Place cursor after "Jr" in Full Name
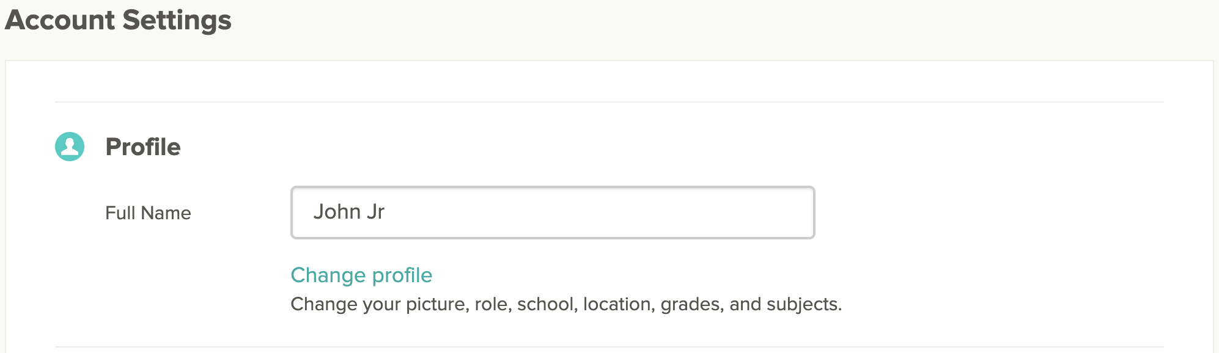The image size is (1219, 353). coord(386,212)
